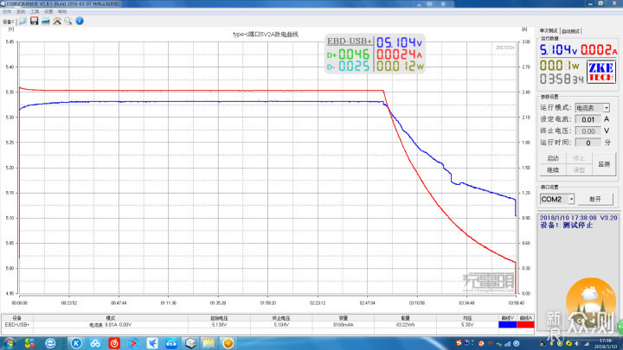
Task: Click the 启动 start button
Action: 554,157
